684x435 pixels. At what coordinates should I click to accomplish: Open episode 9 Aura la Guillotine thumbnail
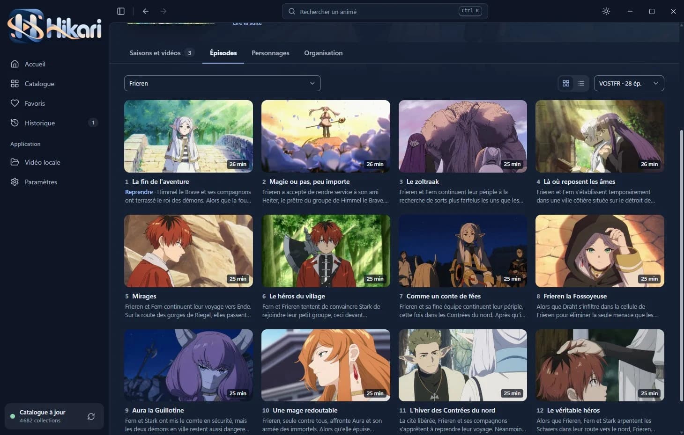(188, 365)
